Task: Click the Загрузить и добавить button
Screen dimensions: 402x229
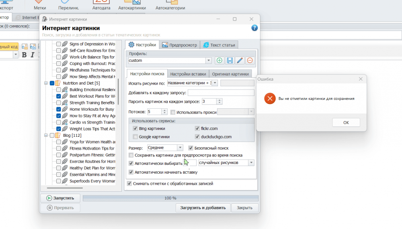Action: 203,208
